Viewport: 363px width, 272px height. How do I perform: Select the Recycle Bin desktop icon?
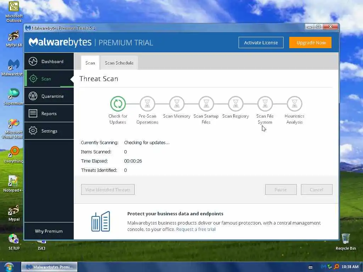click(x=346, y=242)
